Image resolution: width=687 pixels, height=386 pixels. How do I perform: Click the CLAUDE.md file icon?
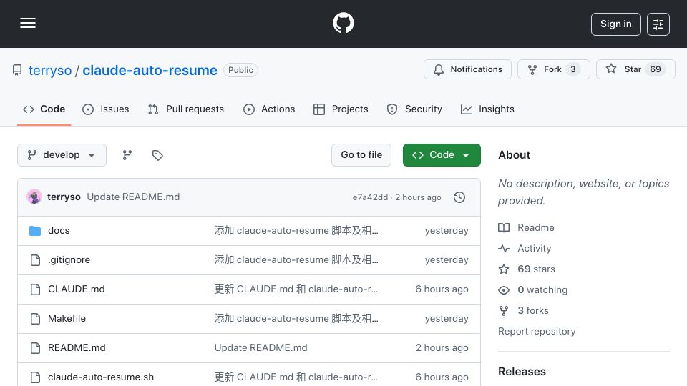click(36, 289)
